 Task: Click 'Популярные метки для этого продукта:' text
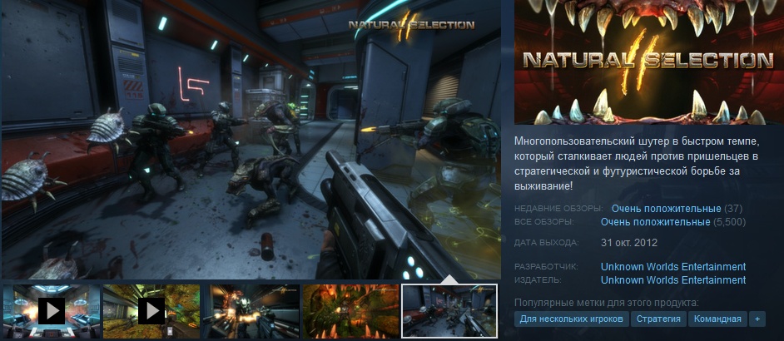tap(607, 303)
